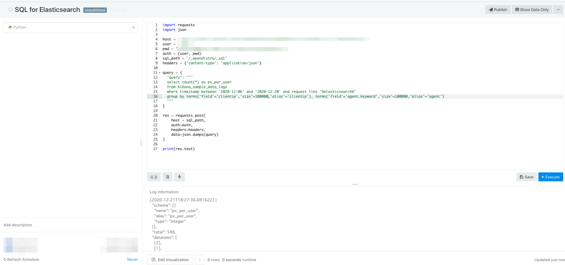565x265 pixels.
Task: Click Show Data Only button
Action: point(532,9)
